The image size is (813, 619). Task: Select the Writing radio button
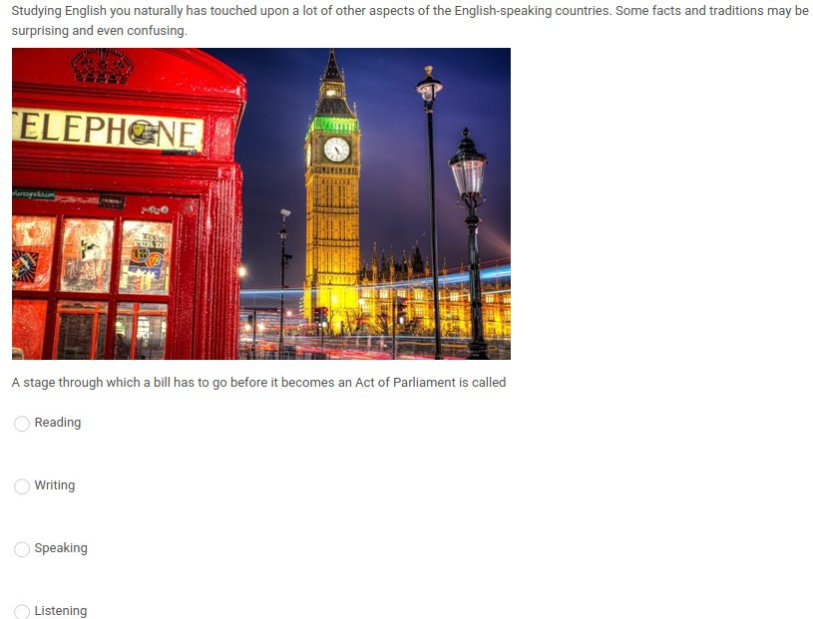pos(22,485)
